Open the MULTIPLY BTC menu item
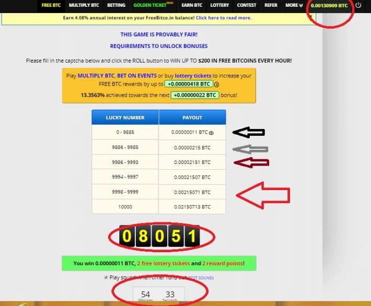 pyautogui.click(x=84, y=5)
